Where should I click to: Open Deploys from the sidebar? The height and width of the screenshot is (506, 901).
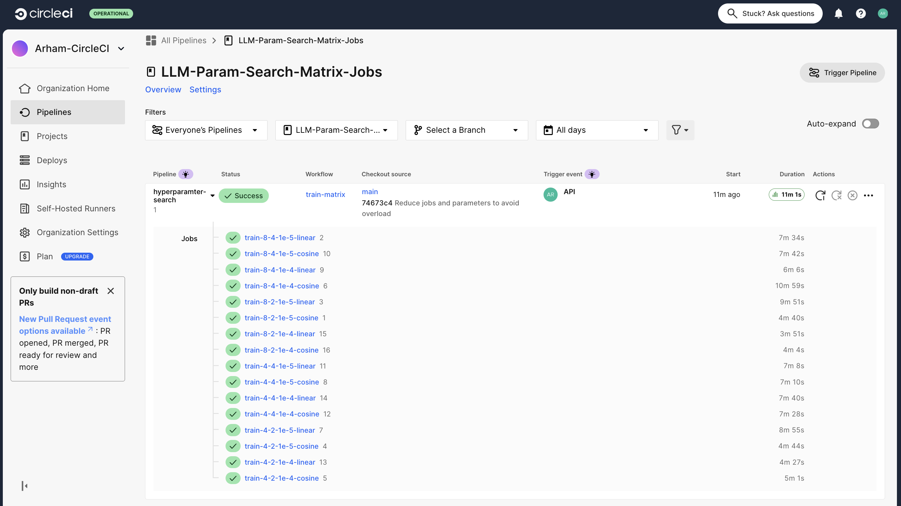(52, 160)
